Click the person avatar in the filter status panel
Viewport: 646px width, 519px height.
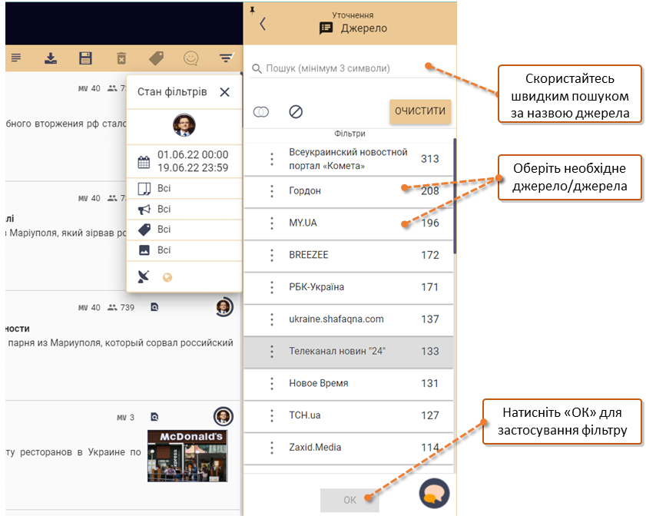184,125
